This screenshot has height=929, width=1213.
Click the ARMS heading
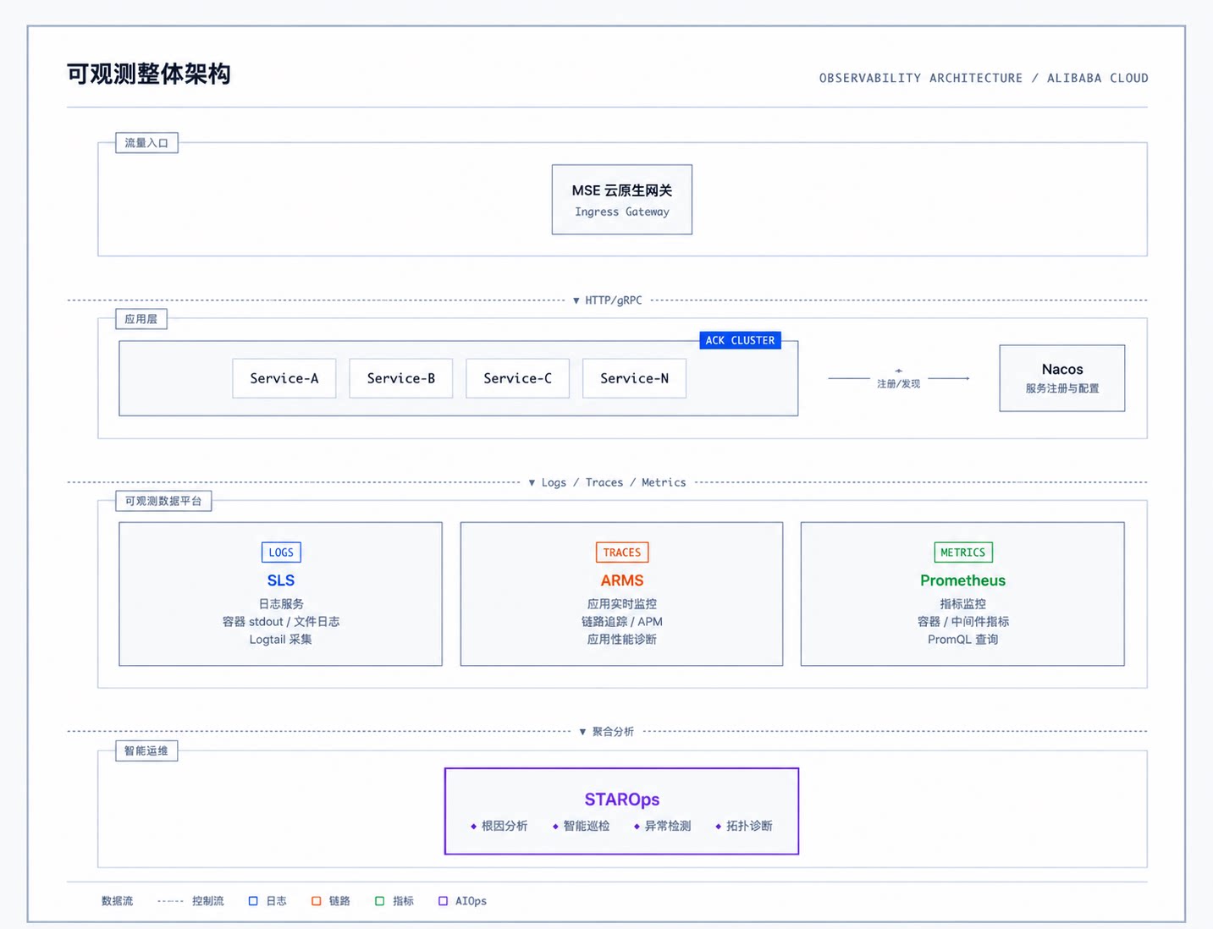(x=622, y=580)
